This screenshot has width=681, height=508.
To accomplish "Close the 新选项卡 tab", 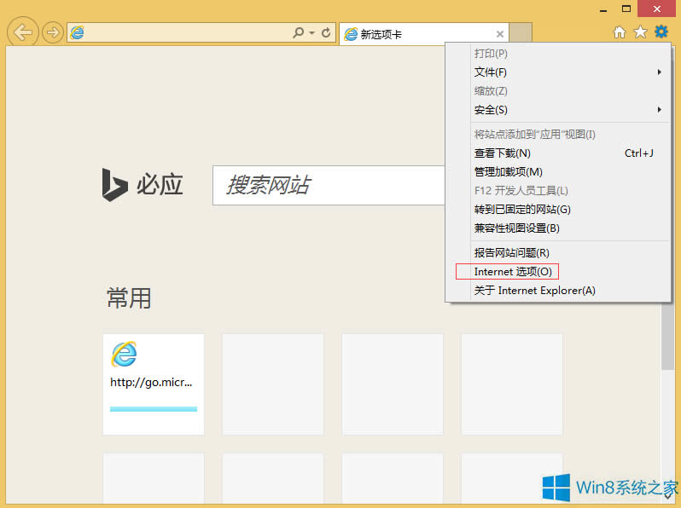I will coord(500,34).
